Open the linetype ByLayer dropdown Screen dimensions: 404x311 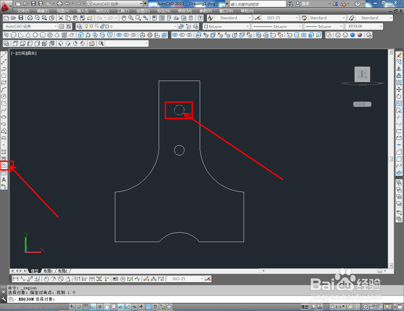click(x=277, y=26)
